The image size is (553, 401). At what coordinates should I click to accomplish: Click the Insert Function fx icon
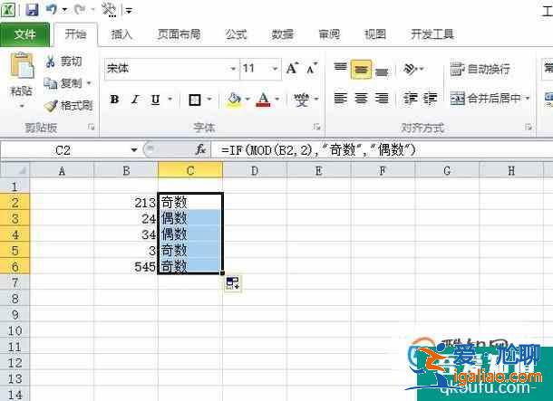pos(201,149)
